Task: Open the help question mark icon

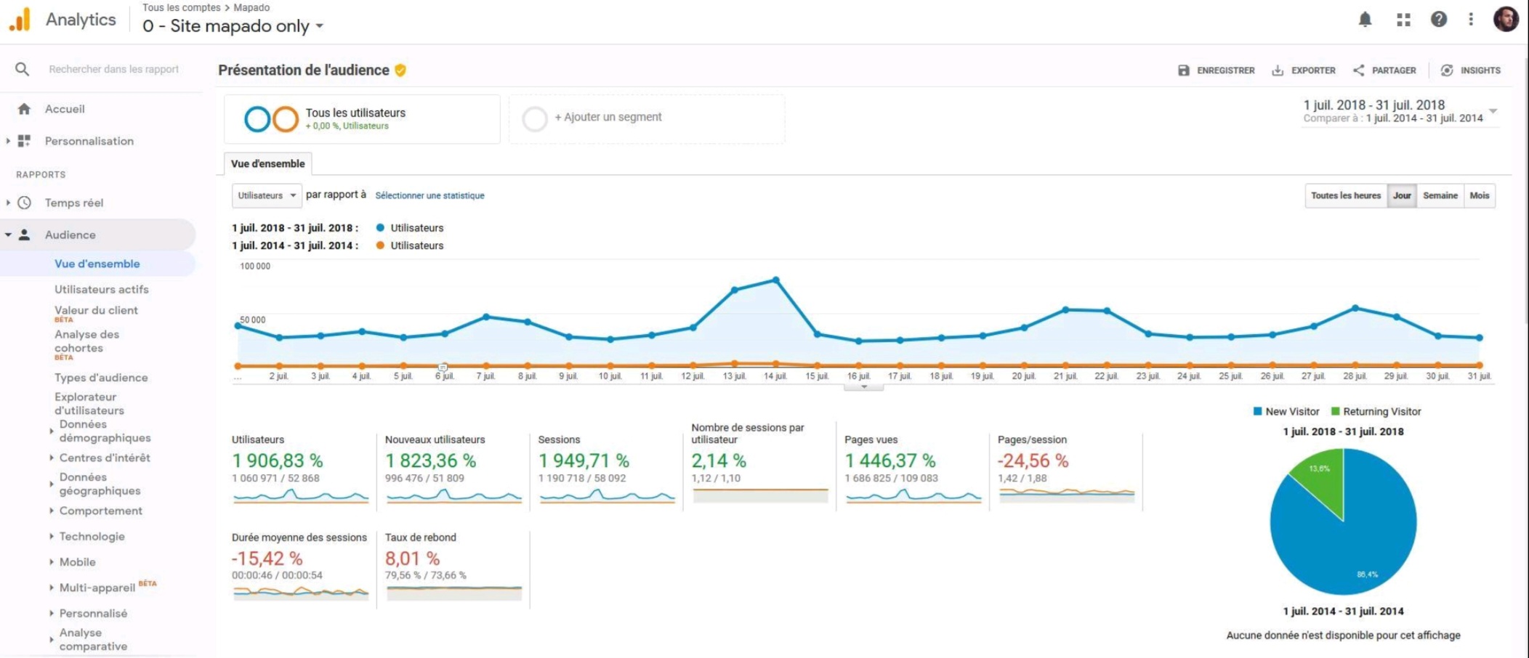Action: point(1438,20)
